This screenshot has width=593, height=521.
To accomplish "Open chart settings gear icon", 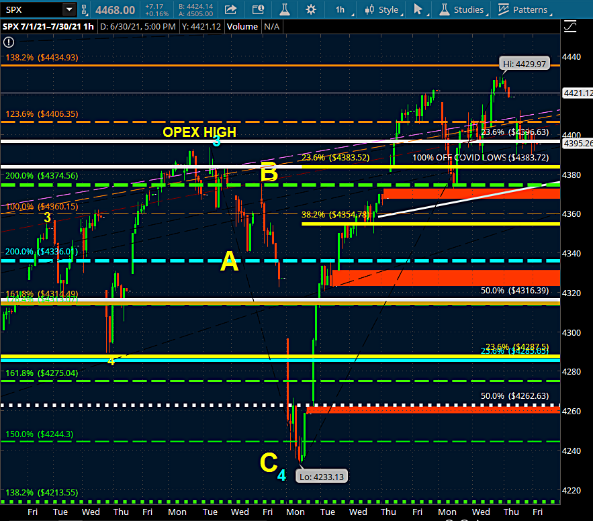I will pos(310,9).
